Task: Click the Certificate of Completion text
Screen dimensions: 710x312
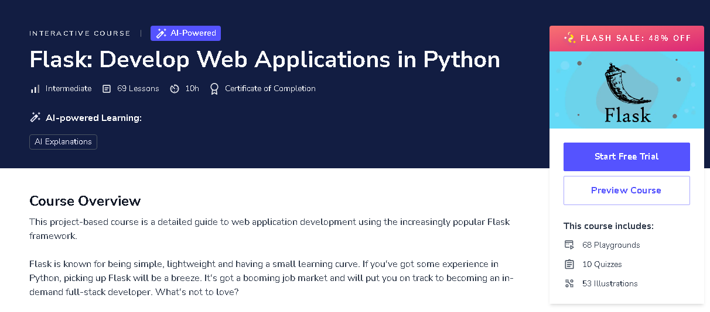Action: pyautogui.click(x=270, y=89)
